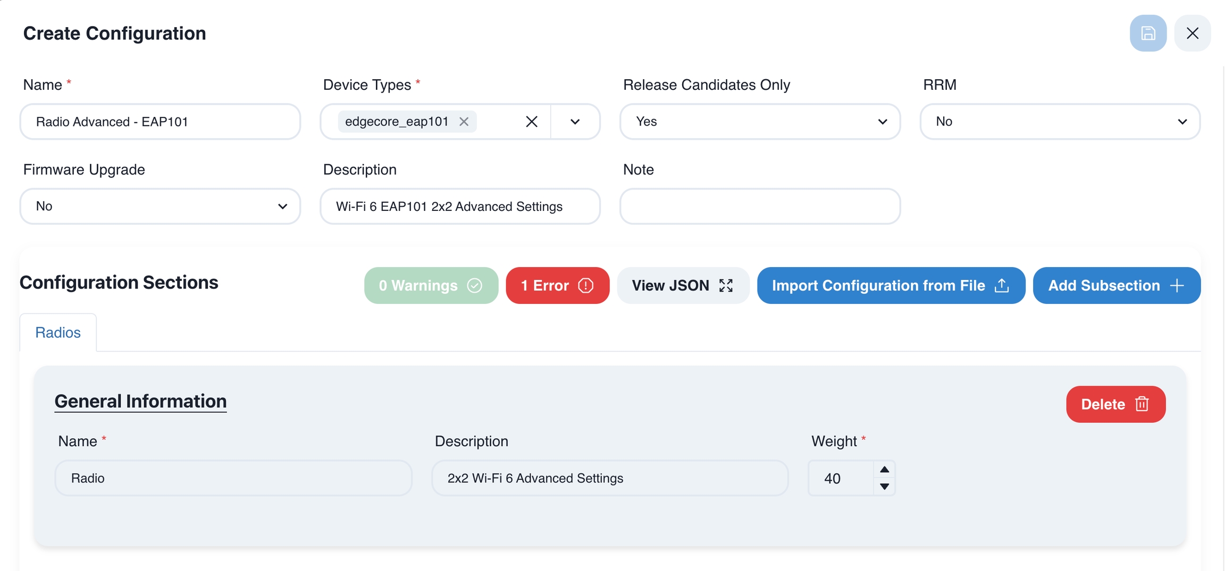Click Add Subsection button
Image resolution: width=1225 pixels, height=571 pixels.
click(1116, 286)
